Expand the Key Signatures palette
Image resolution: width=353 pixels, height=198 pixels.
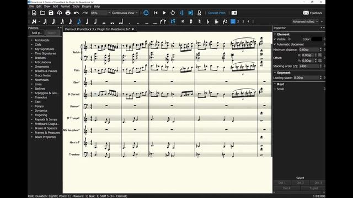pos(44,49)
